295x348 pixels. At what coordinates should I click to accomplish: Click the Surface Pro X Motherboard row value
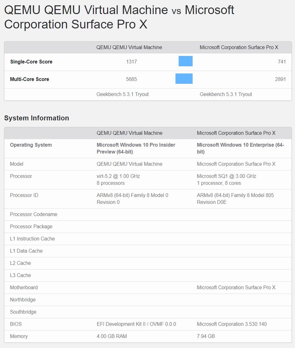point(236,288)
